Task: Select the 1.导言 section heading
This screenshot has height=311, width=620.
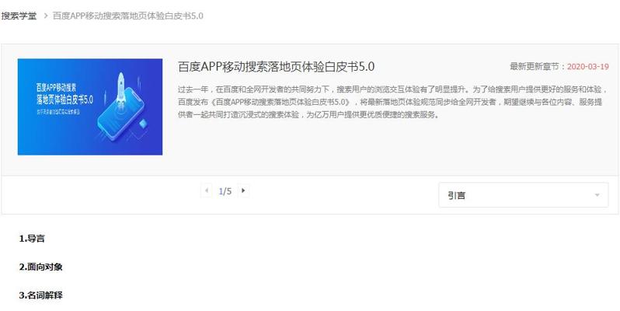Action: pyautogui.click(x=32, y=239)
